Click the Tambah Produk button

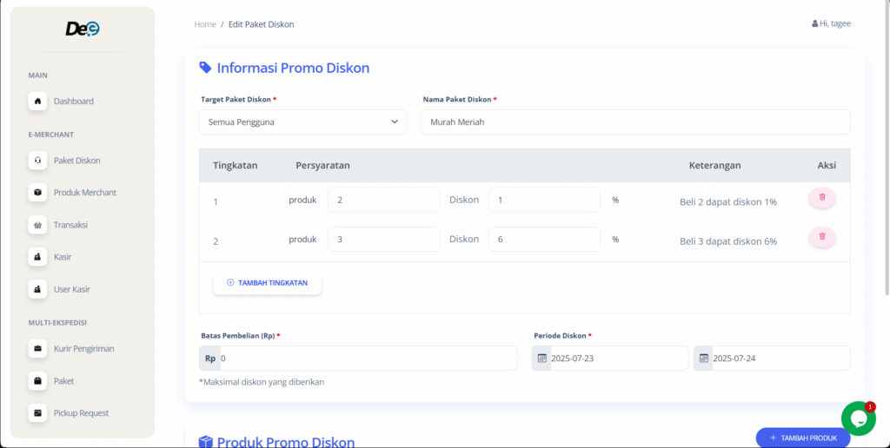click(x=802, y=438)
